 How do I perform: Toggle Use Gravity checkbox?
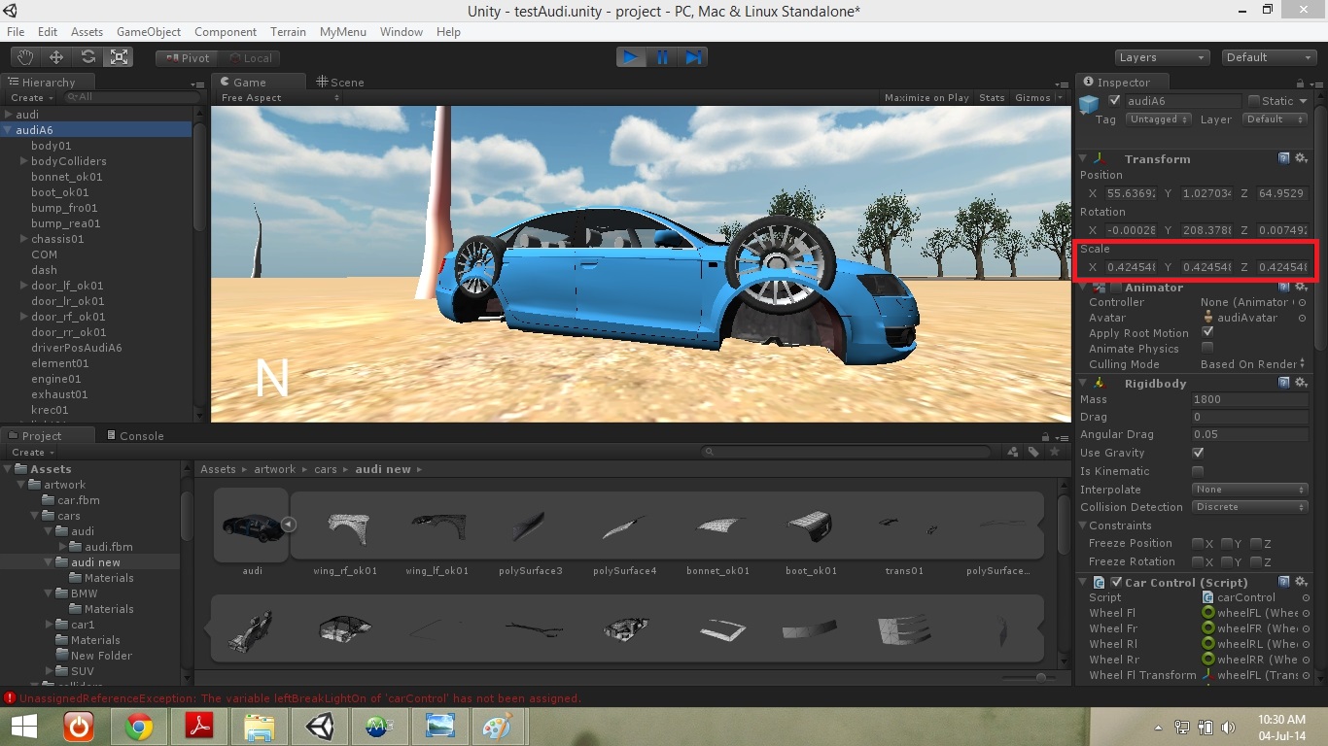click(1198, 453)
